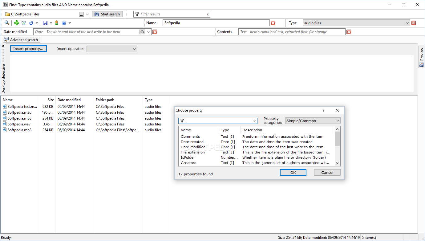This screenshot has width=425, height=241.
Task: Remove the Contents criterion with red X
Action: pos(349,32)
